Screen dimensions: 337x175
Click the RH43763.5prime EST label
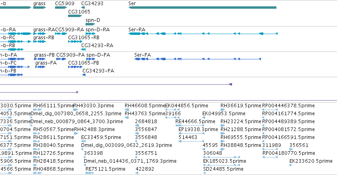(x=145, y=113)
